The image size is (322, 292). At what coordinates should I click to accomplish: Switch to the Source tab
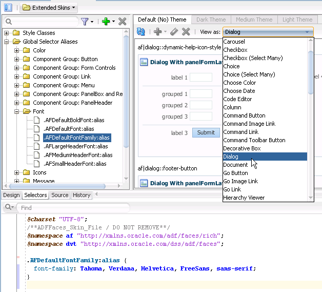coord(60,195)
